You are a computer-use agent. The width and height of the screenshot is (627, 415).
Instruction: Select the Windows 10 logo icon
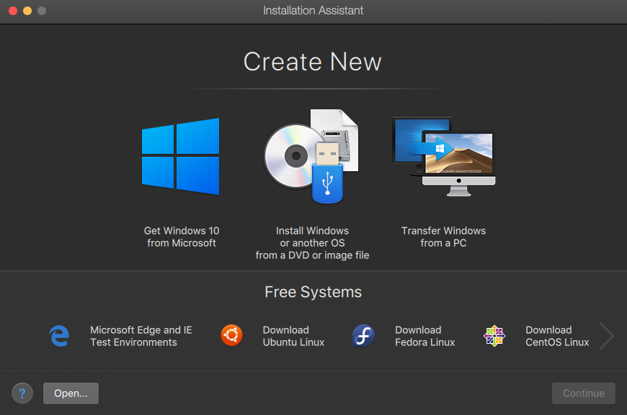180,156
